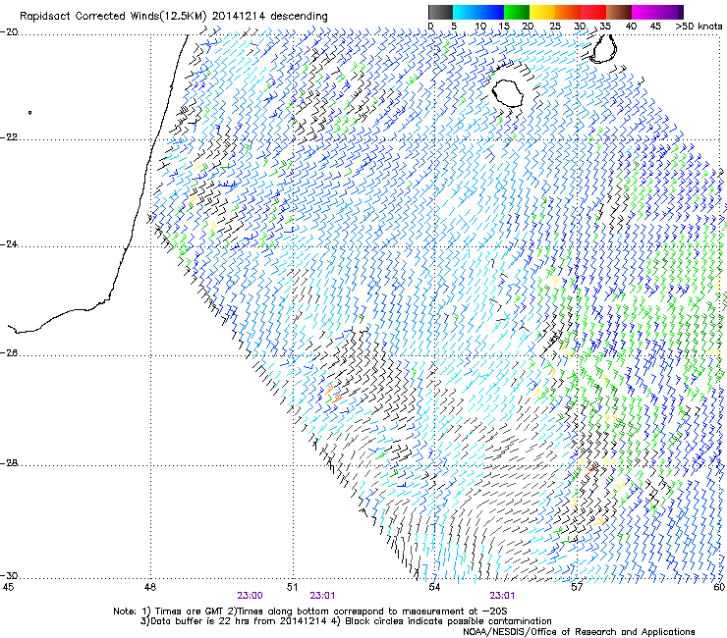The image size is (727, 638).
Task: Click the '23:01' time label between 54 and 57
Action: pyautogui.click(x=502, y=596)
